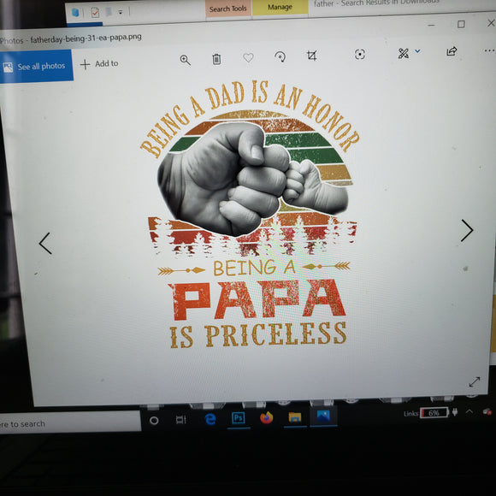Show hidden tray icons chevron
The image size is (496, 496).
(469, 411)
